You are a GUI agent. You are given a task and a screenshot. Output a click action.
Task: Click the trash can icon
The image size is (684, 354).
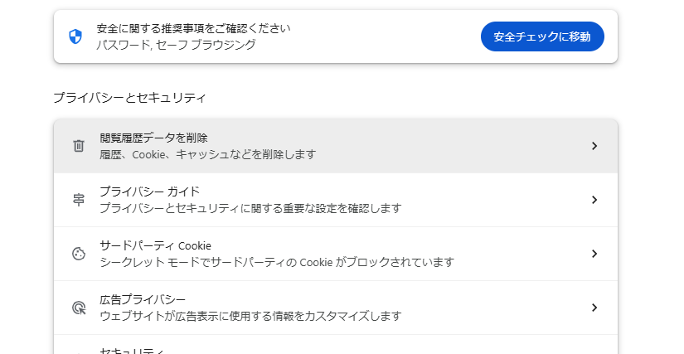click(79, 146)
